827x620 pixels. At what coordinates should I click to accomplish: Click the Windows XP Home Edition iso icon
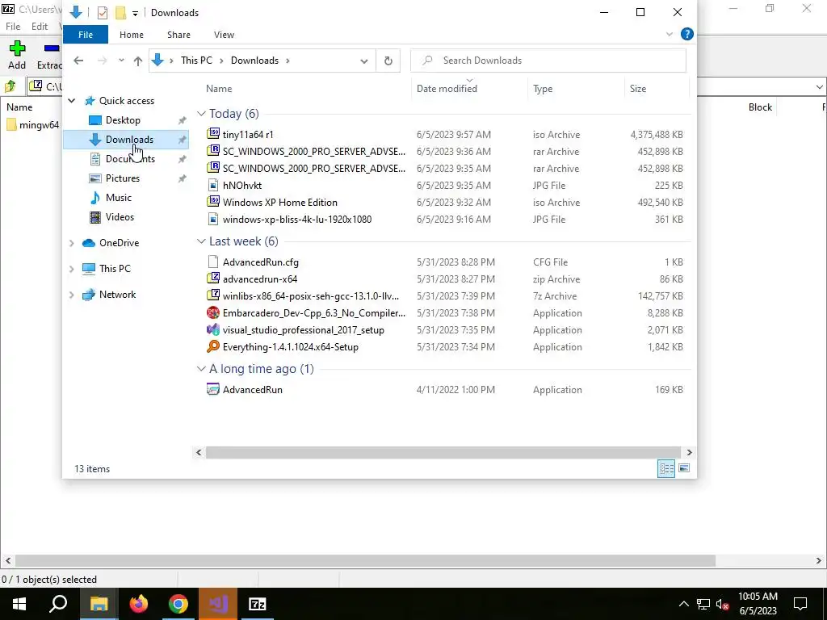click(213, 202)
